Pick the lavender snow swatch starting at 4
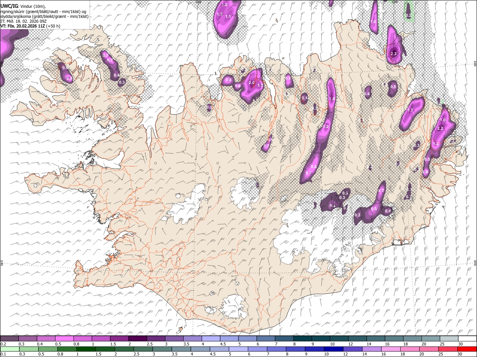This screenshot has height=357, width=477. 211,339
